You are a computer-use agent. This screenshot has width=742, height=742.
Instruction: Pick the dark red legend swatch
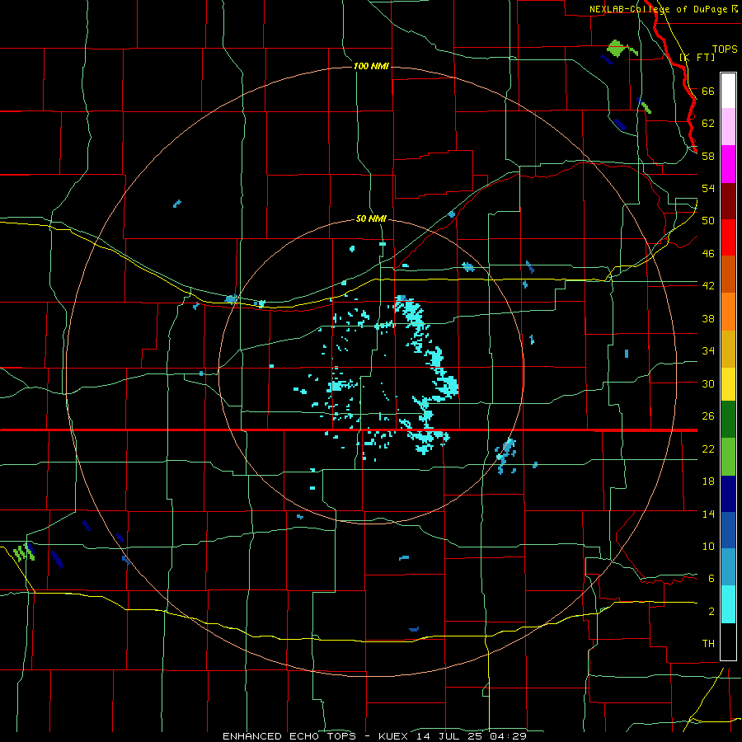(x=728, y=201)
